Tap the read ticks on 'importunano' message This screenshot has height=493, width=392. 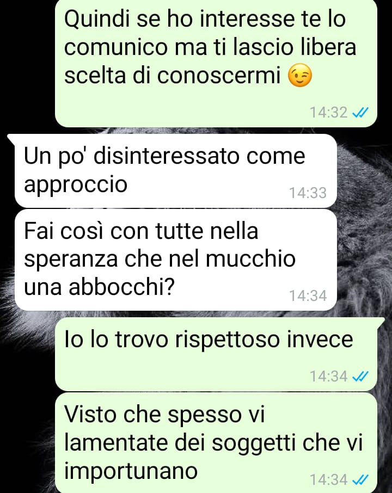[x=360, y=479]
